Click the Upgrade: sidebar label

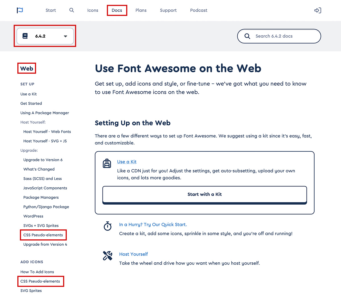point(29,150)
